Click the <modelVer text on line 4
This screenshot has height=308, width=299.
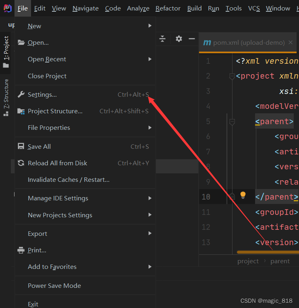[x=277, y=106]
